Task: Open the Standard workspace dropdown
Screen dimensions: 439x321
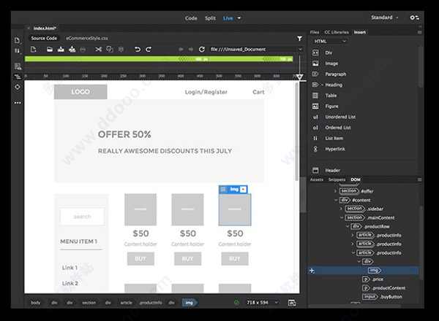Action: tap(385, 18)
